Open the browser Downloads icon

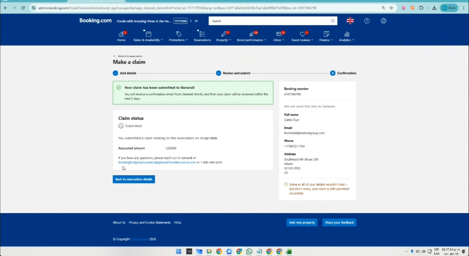434,8
